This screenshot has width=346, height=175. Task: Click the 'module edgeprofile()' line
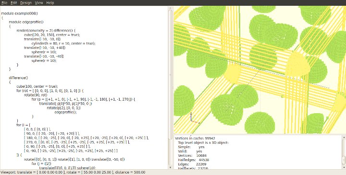[26, 22]
